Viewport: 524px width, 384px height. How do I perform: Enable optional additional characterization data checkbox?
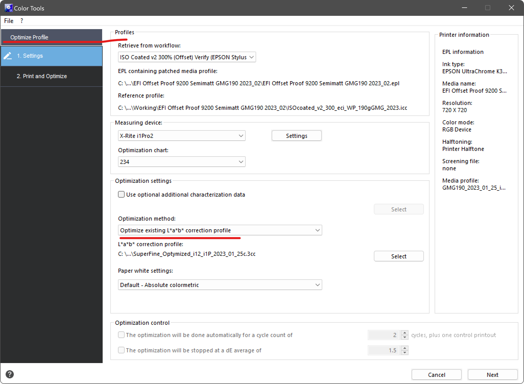coord(121,195)
